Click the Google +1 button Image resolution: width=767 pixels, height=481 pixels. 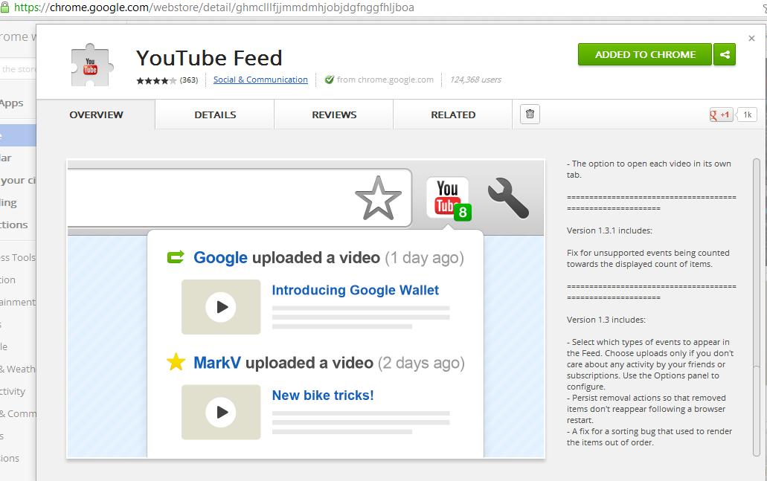tap(721, 115)
